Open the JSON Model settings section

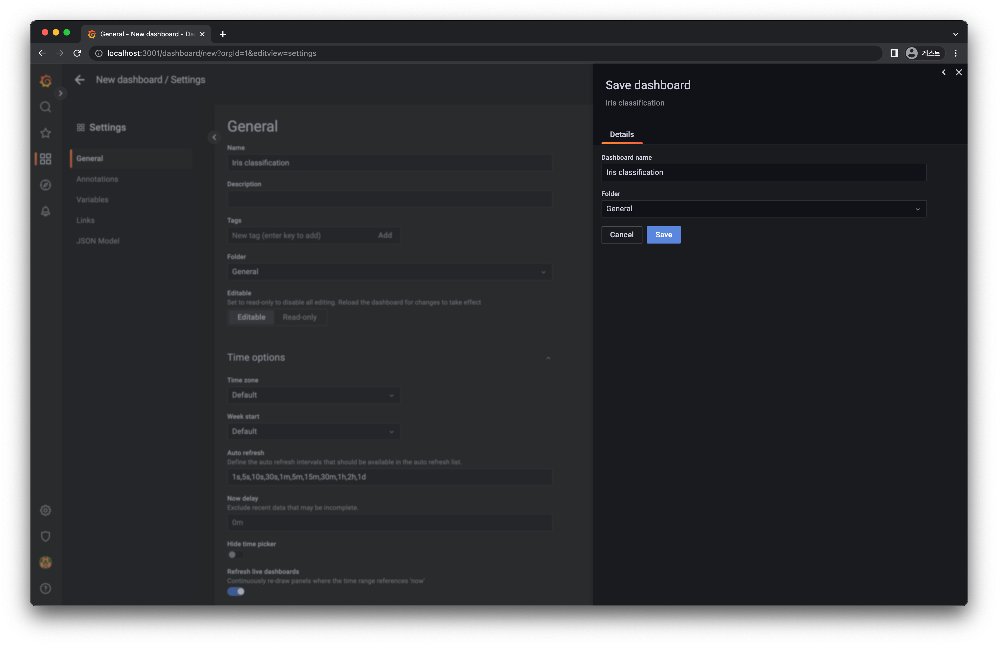point(98,241)
